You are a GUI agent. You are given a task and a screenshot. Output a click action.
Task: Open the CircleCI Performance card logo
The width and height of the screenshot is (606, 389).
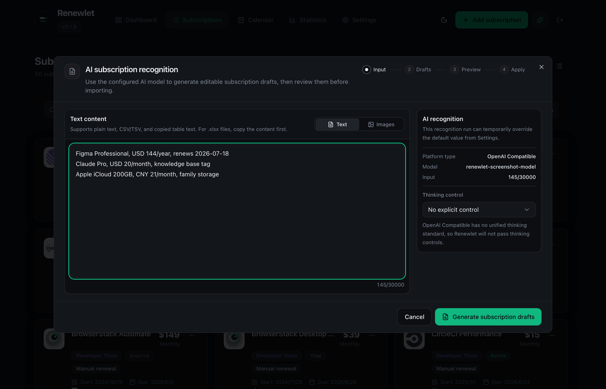(x=414, y=338)
